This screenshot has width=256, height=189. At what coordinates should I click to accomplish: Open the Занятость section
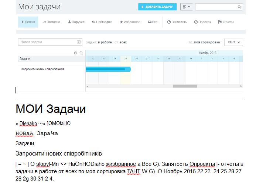pos(177,22)
